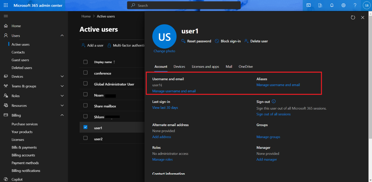Collapse the Billing section chevron
The width and height of the screenshot is (372, 182).
(x=62, y=115)
